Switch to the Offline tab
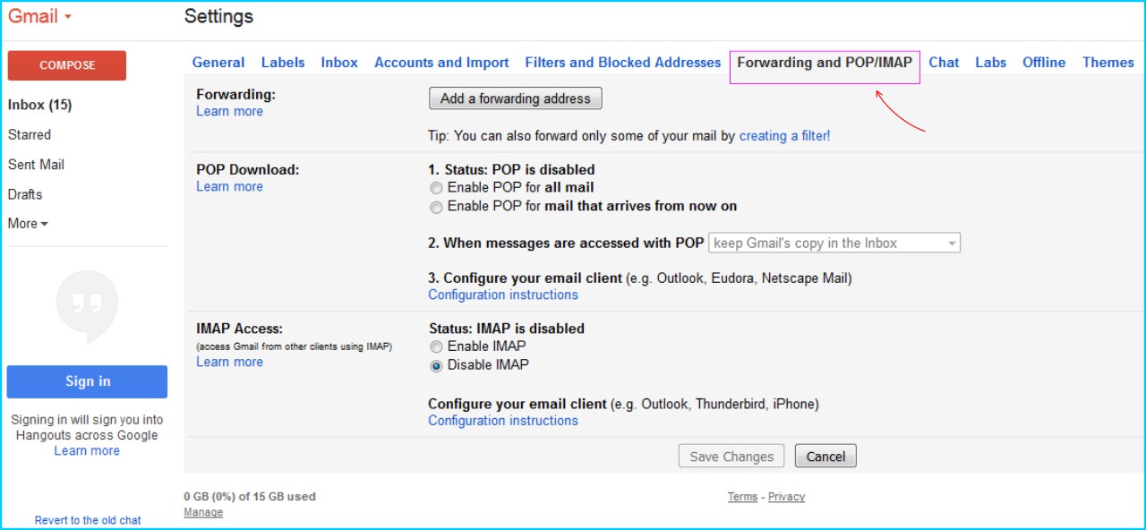This screenshot has width=1146, height=530. click(1044, 63)
